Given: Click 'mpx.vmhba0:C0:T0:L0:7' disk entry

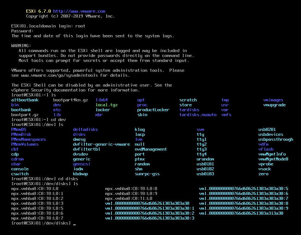Looking at the screenshot, I should 37,218.
